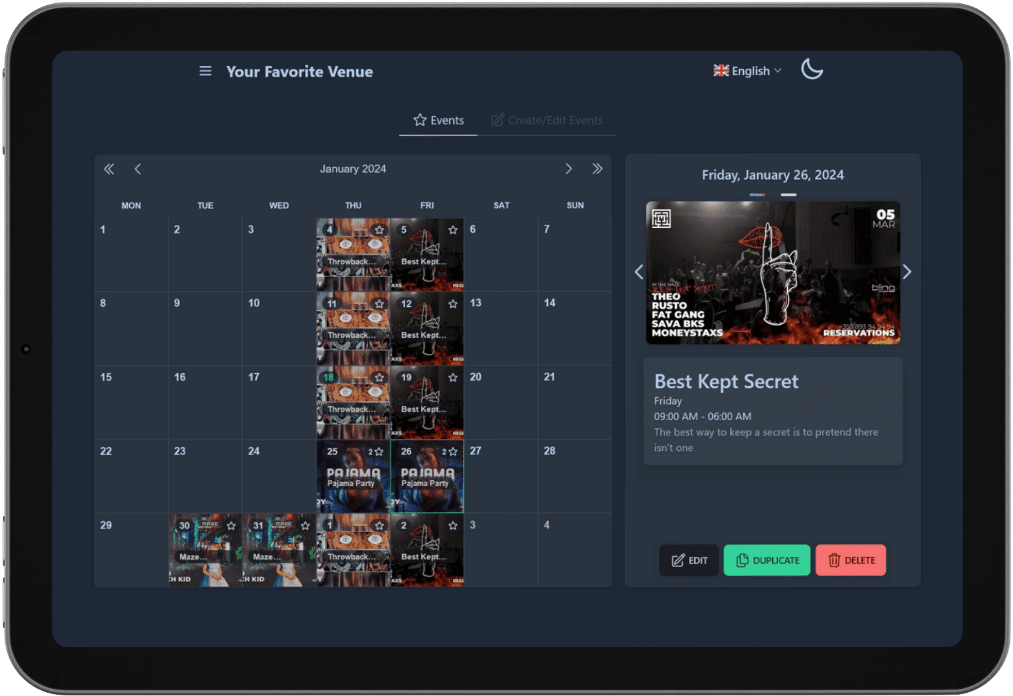Show previous event image in carousel
1013x696 pixels.
639,272
